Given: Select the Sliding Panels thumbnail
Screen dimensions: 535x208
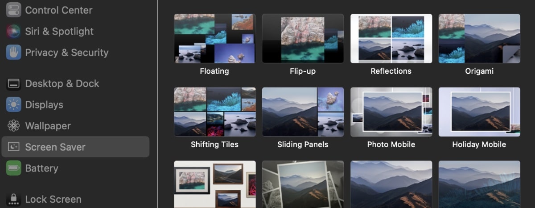Looking at the screenshot, I should tap(303, 112).
